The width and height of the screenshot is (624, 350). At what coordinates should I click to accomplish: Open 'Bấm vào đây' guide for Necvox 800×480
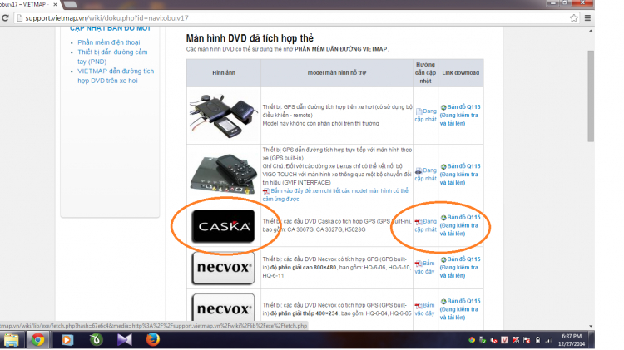(x=424, y=267)
